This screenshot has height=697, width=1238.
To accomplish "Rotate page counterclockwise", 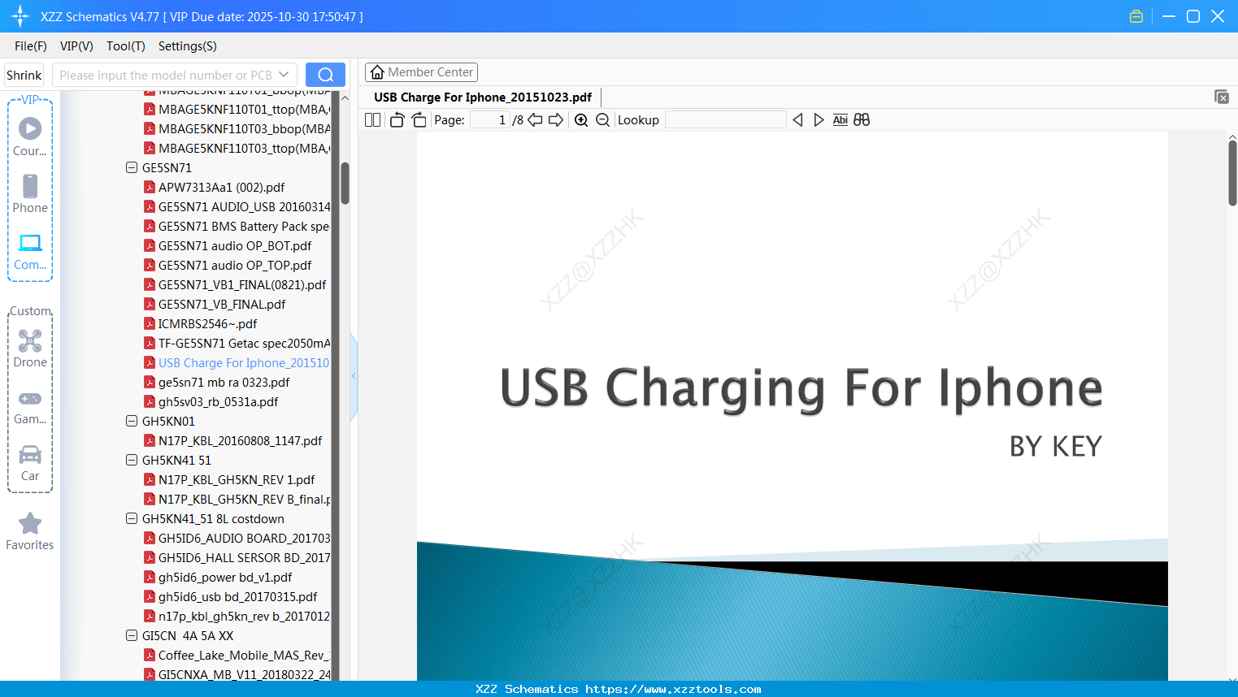I will (x=397, y=119).
